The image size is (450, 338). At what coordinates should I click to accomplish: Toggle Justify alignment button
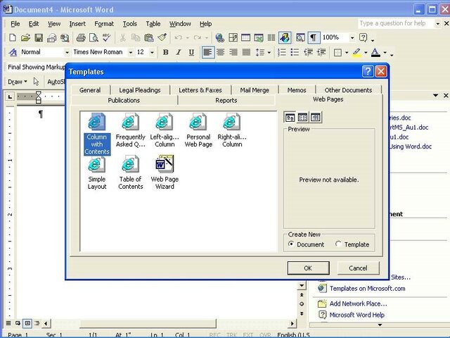tap(246, 52)
